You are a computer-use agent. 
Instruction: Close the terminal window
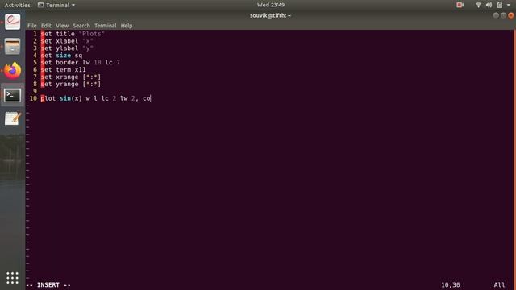click(x=510, y=15)
